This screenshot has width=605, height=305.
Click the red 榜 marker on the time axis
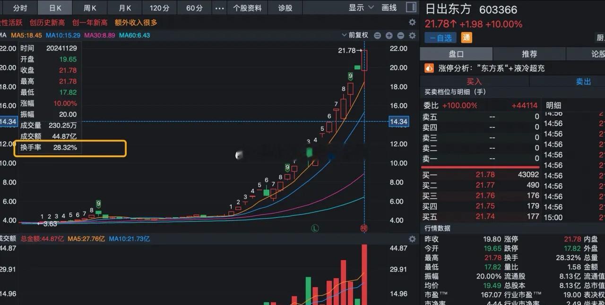pos(364,228)
